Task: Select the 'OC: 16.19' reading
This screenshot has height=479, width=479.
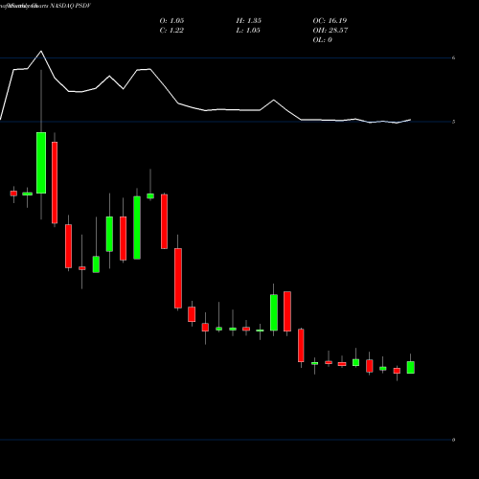Action: point(330,21)
